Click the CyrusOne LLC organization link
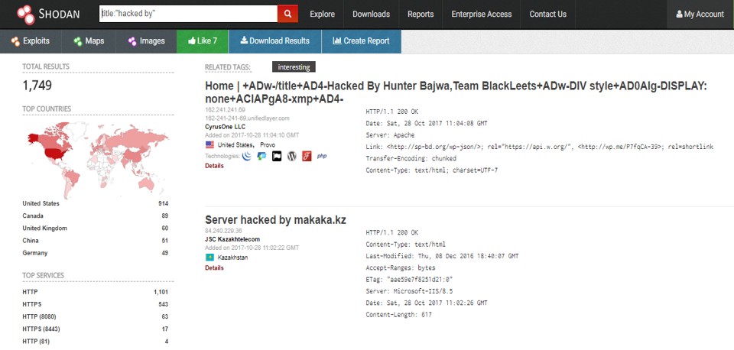This screenshot has height=350, width=734. 225,127
